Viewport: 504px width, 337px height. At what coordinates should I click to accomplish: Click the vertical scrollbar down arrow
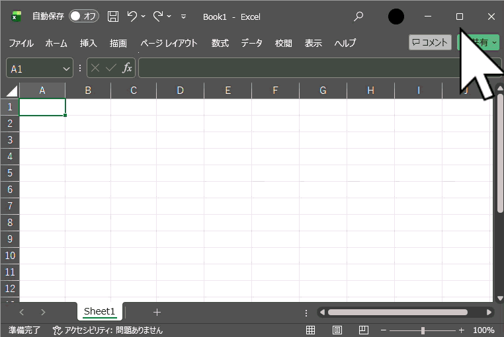tap(500, 299)
